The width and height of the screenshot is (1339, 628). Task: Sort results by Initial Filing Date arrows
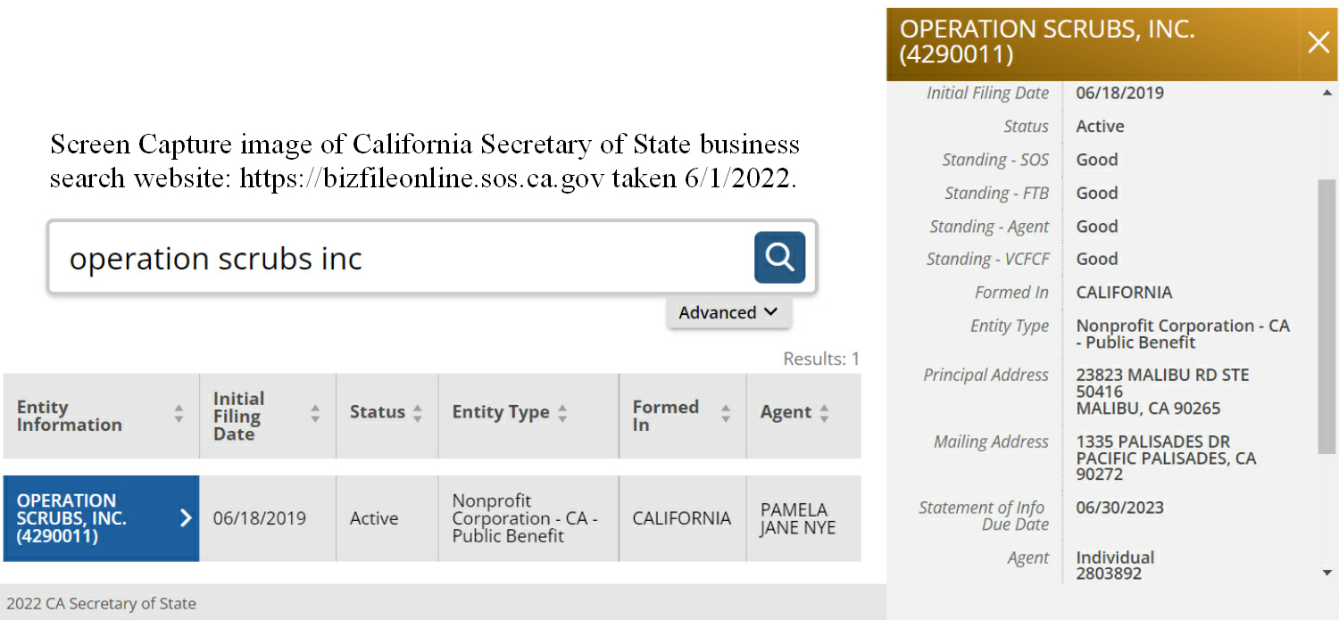[315, 413]
